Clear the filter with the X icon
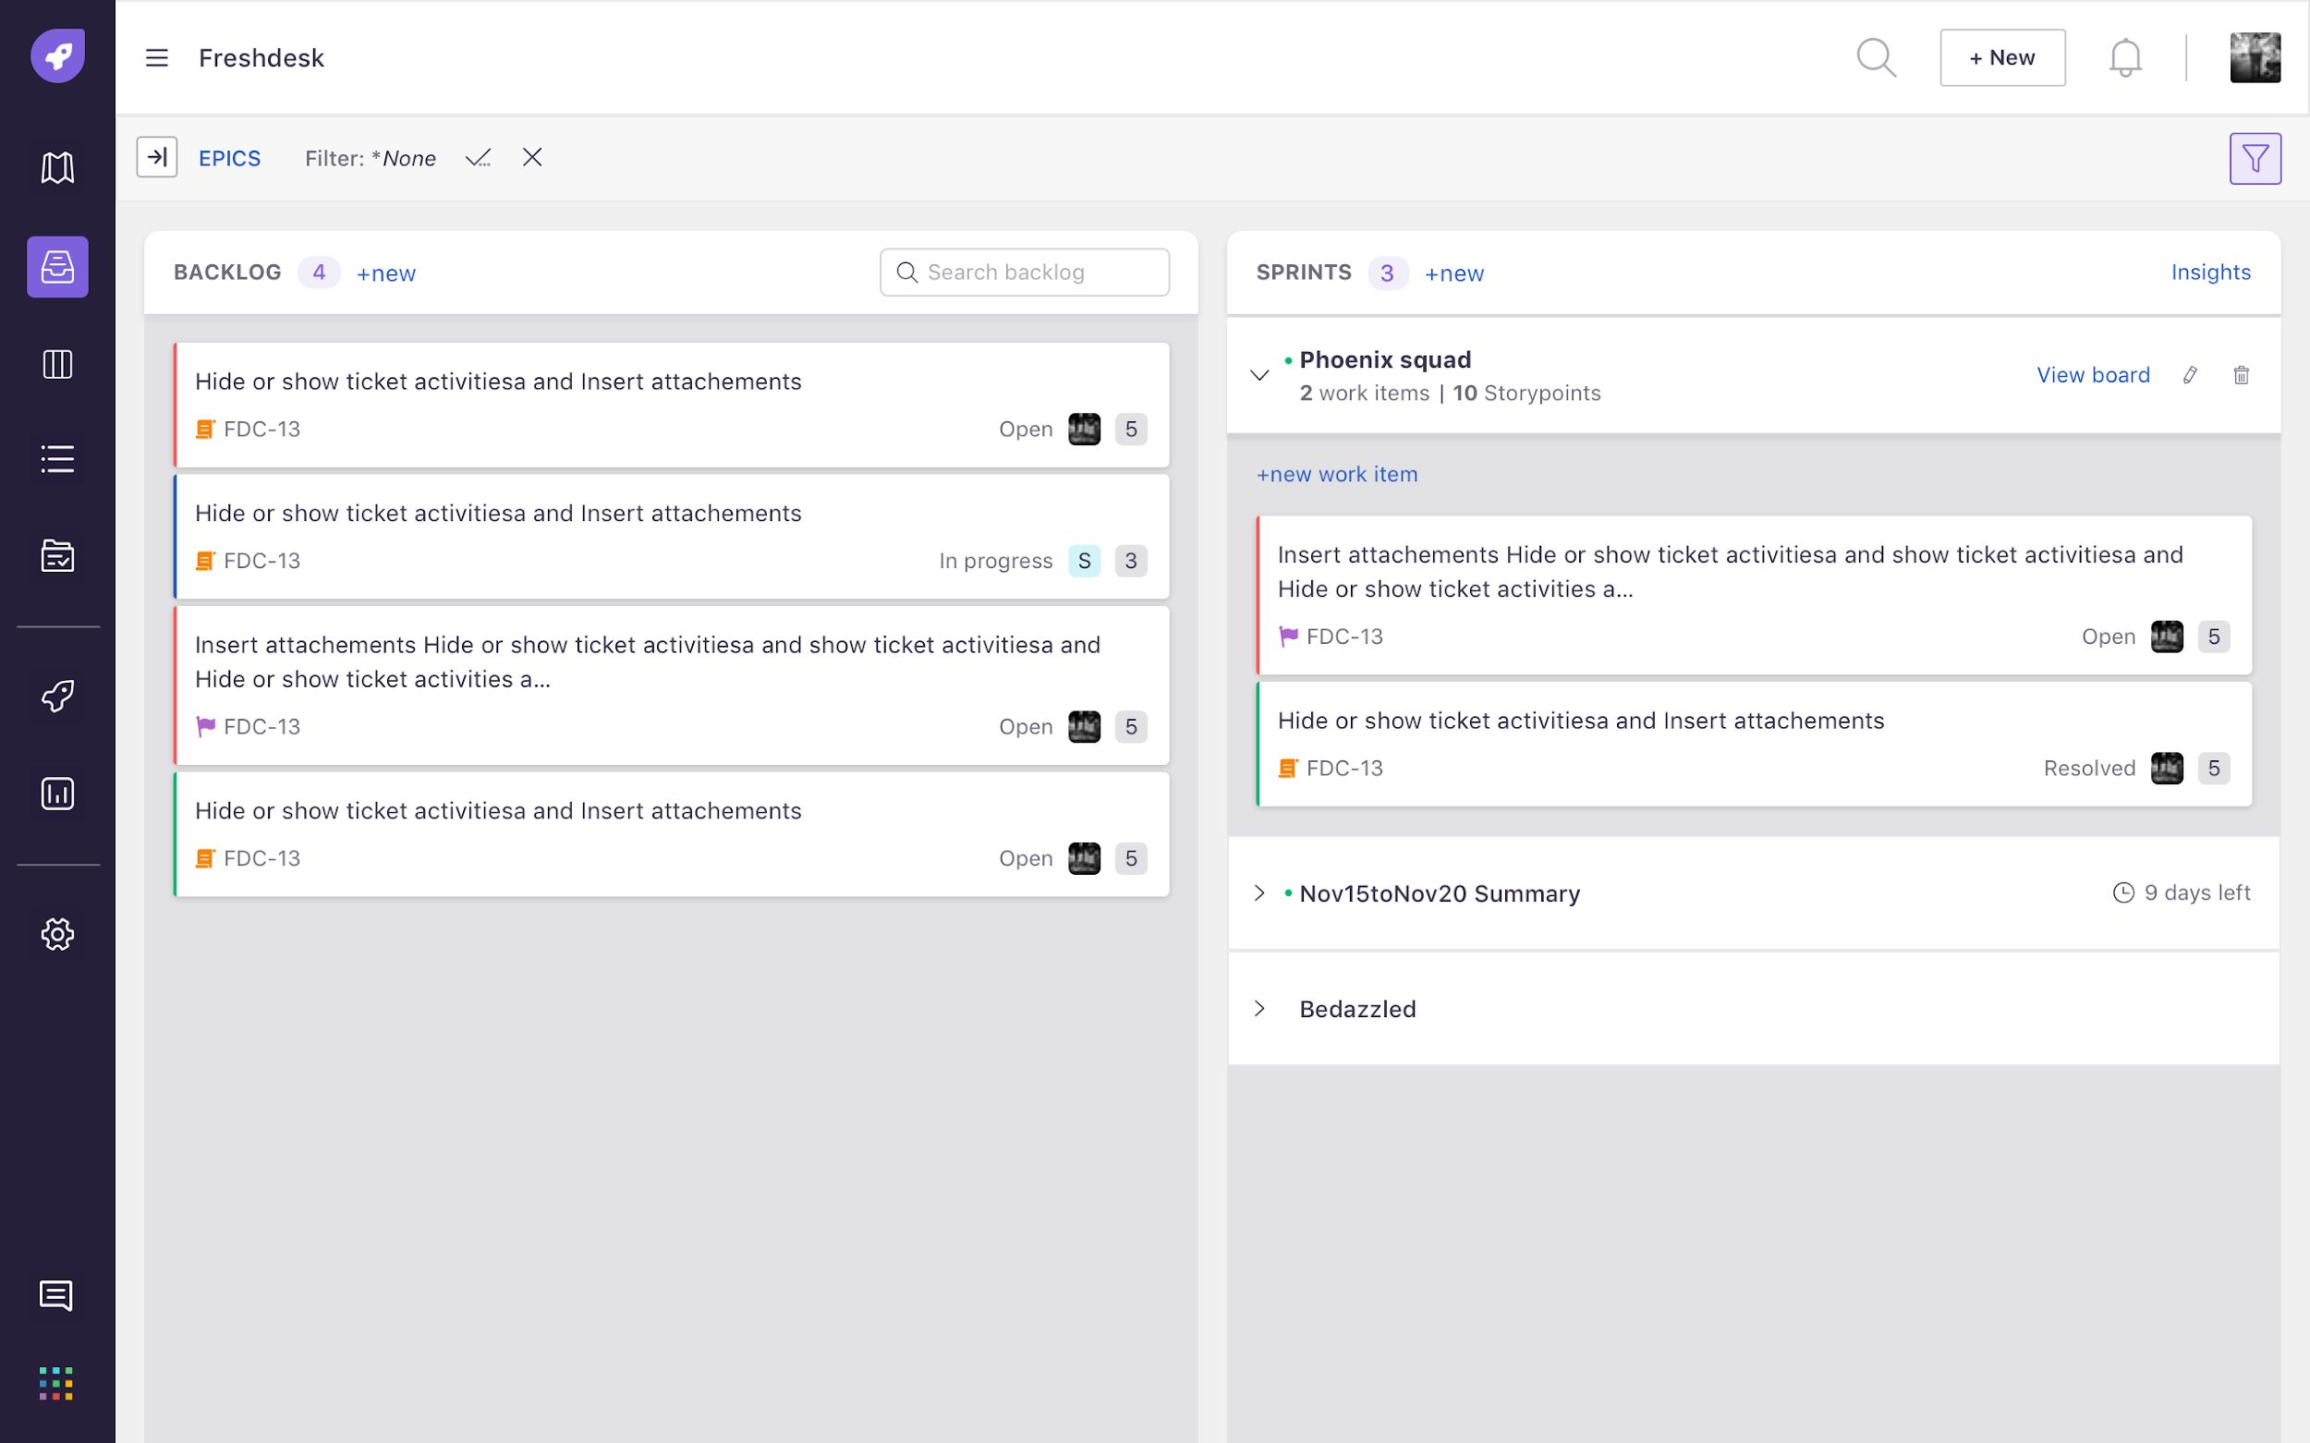 coord(532,157)
